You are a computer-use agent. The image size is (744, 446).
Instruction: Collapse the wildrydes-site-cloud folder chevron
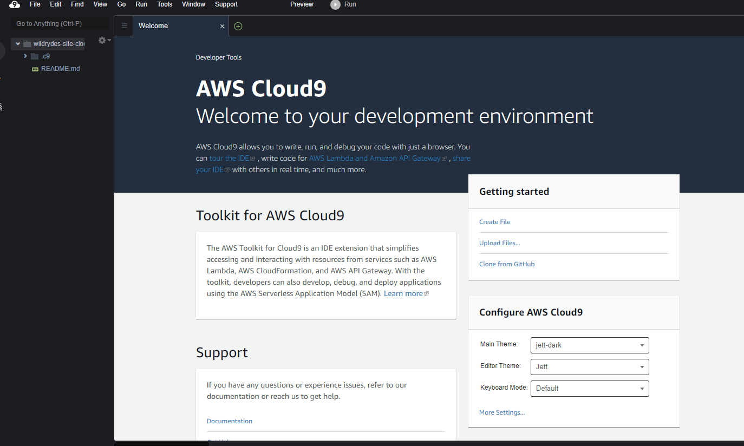point(17,43)
